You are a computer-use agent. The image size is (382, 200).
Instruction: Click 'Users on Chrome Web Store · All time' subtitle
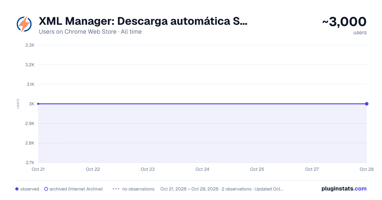pyautogui.click(x=90, y=32)
